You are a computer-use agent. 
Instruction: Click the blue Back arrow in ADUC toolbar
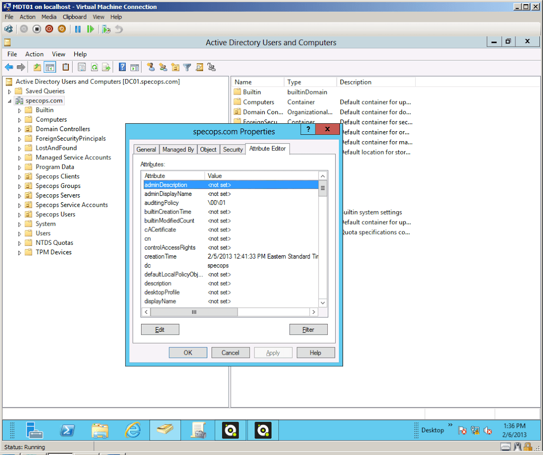click(x=9, y=67)
